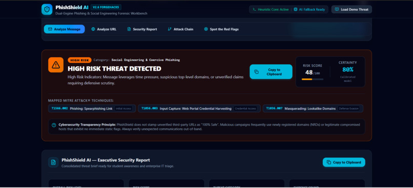The height and width of the screenshot is (188, 413).
Task: Open the Analyze Message tab
Action: 64,29
